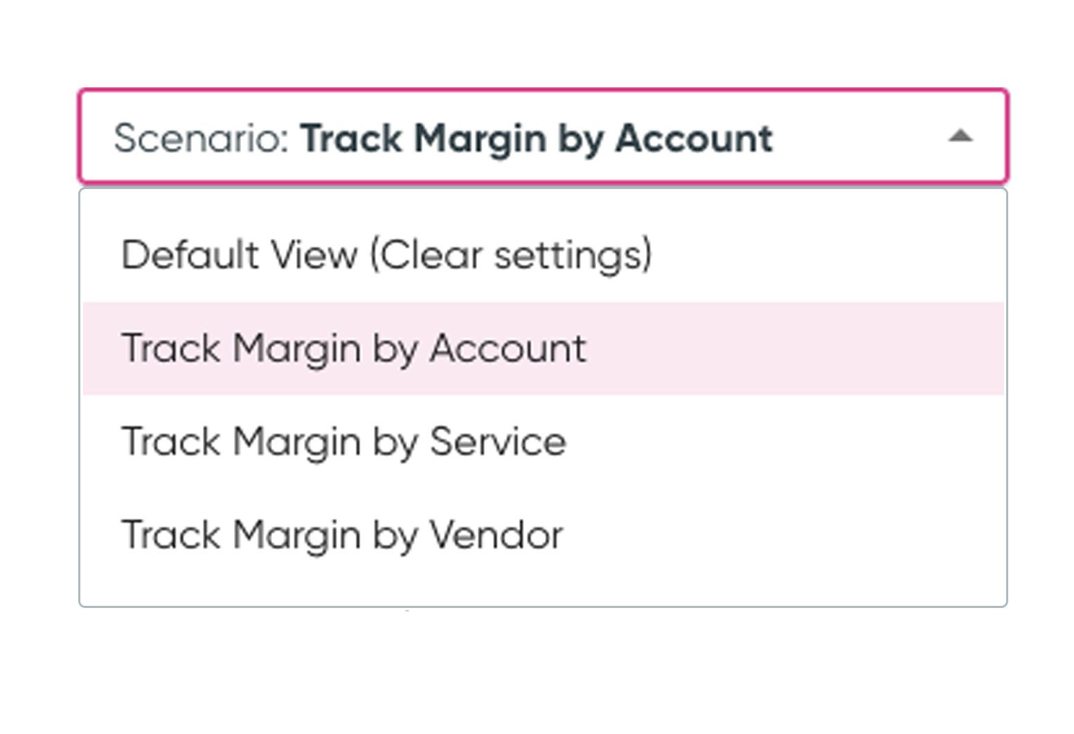
Task: Reset to Default View in scenario list
Action: pyautogui.click(x=386, y=255)
